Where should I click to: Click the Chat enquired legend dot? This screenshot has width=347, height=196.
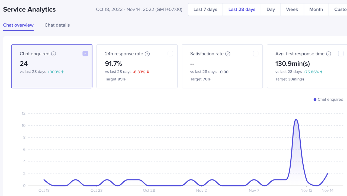pyautogui.click(x=315, y=100)
